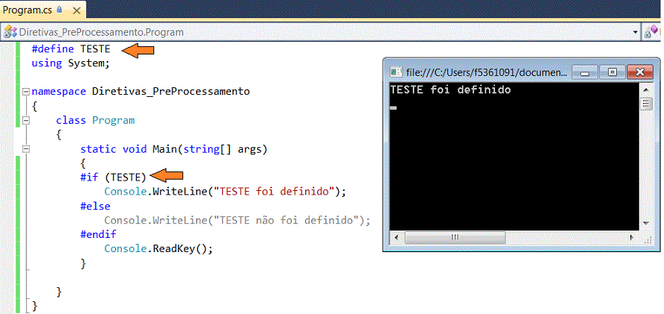
Task: Click the greyed-out 'TESTE não foi definido' line
Action: (x=237, y=220)
